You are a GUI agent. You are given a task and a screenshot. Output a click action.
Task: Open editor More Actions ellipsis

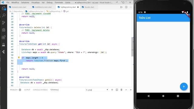(x=131, y=7)
